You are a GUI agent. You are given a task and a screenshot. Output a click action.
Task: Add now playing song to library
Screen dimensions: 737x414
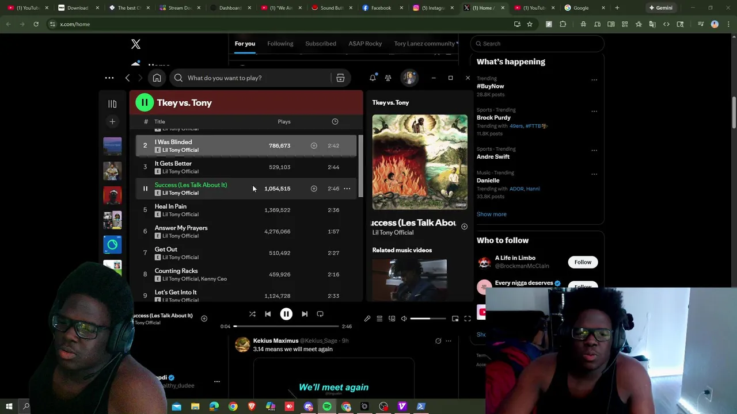point(204,318)
